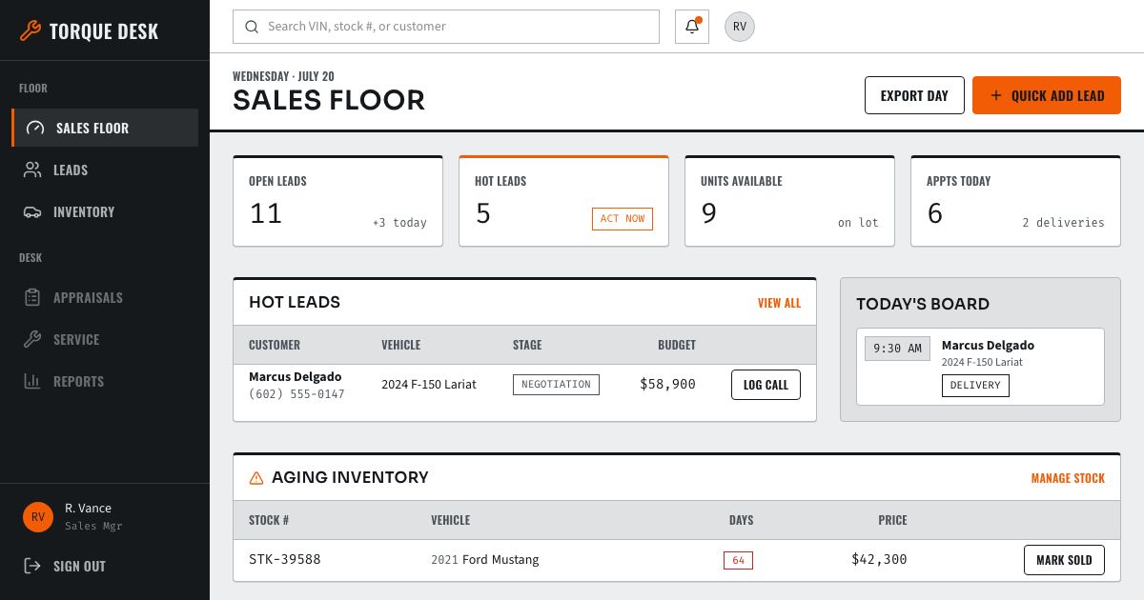Go to Inventory in the sidebar
Screen dimensions: 1144x600
point(105,211)
